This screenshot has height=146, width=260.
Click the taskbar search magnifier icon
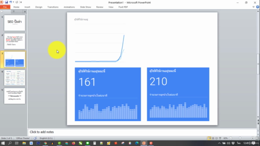10,143
